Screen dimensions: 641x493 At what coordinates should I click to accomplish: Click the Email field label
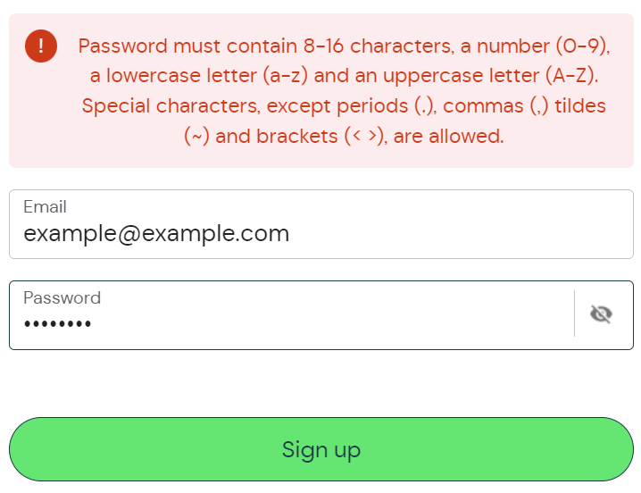click(x=45, y=207)
